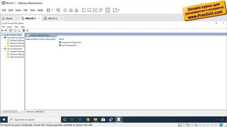Image resolution: width=227 pixels, height=127 pixels.
Task: Open the VMware View menu
Action: coord(18,10)
